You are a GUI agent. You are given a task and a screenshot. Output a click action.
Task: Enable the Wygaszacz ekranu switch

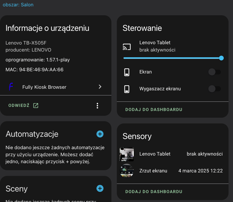[214, 89]
